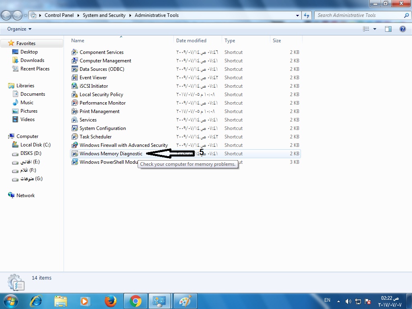Open Local Disk (C:)
This screenshot has height=309, width=412.
click(x=35, y=145)
